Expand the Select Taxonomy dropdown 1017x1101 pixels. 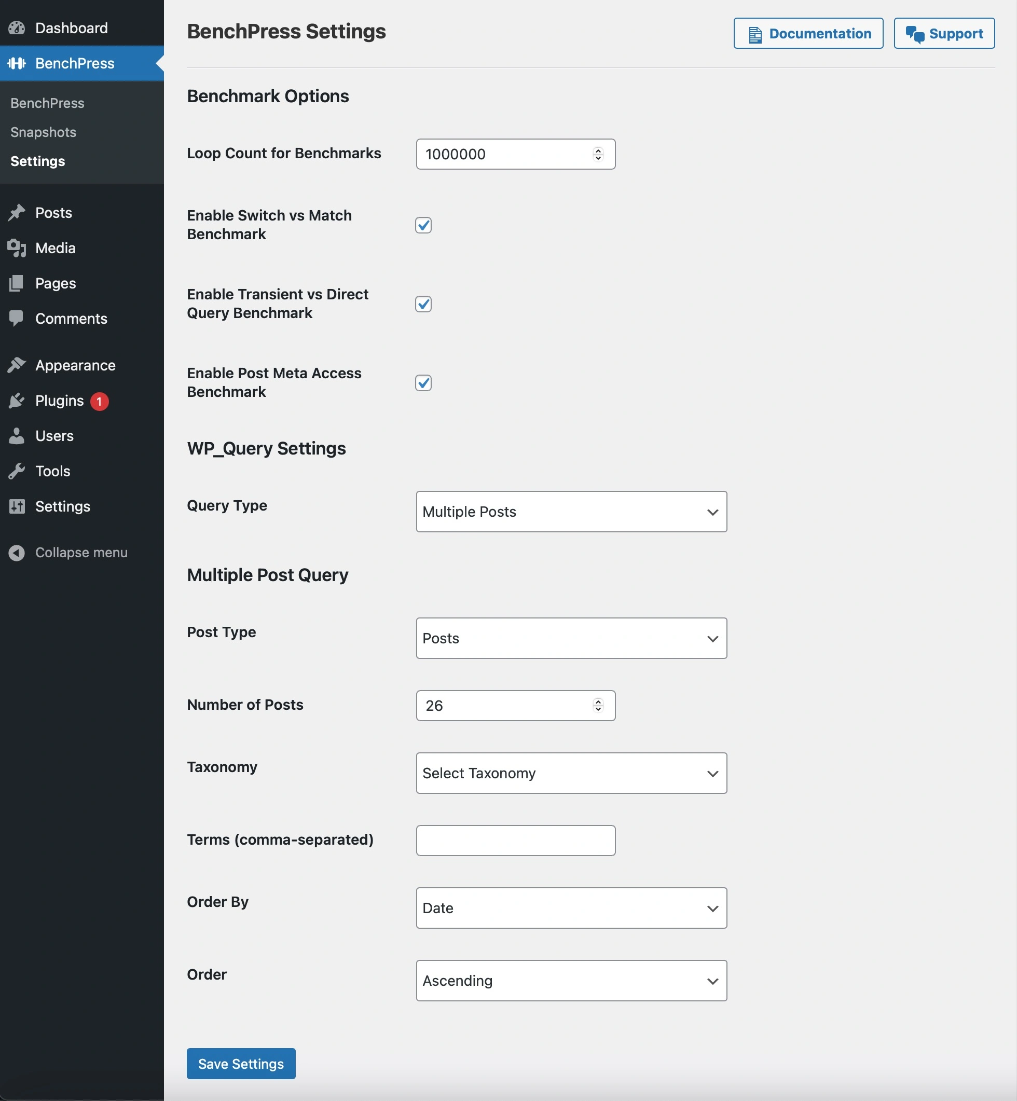click(x=571, y=773)
